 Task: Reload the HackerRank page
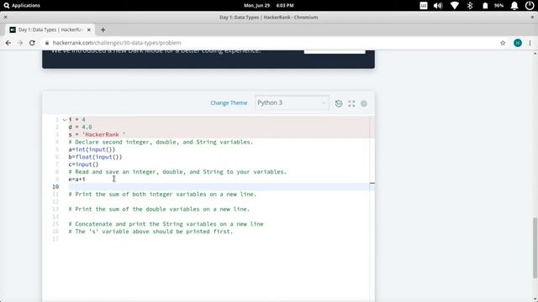pyautogui.click(x=32, y=43)
